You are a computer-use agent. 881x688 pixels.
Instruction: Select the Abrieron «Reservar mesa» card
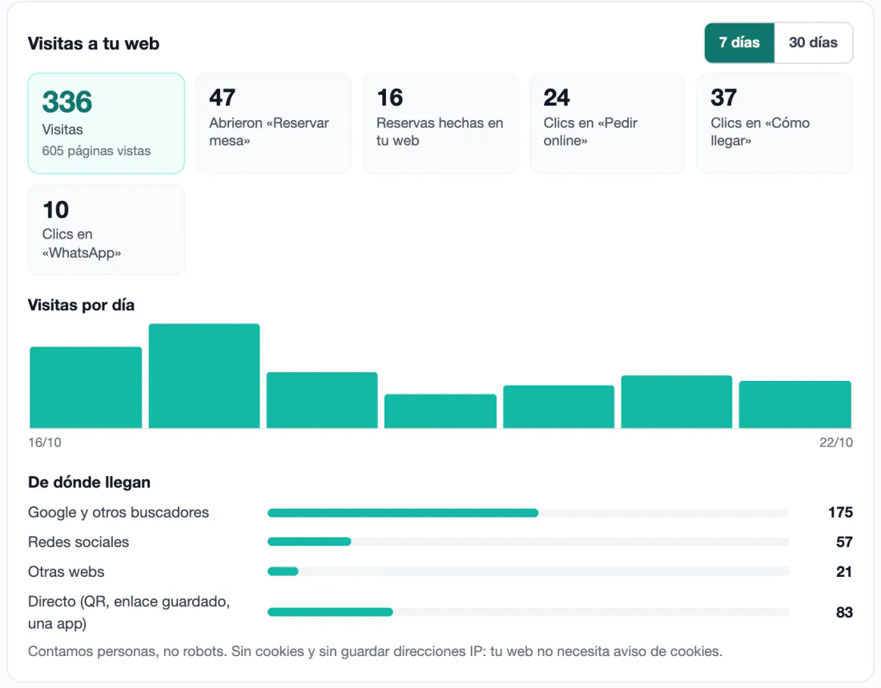(x=273, y=123)
